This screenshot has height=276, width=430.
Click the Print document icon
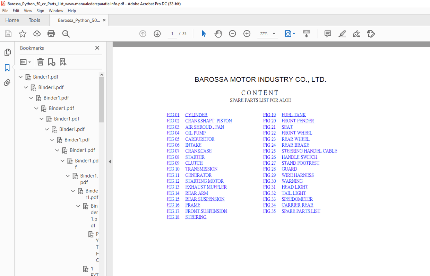click(x=51, y=34)
